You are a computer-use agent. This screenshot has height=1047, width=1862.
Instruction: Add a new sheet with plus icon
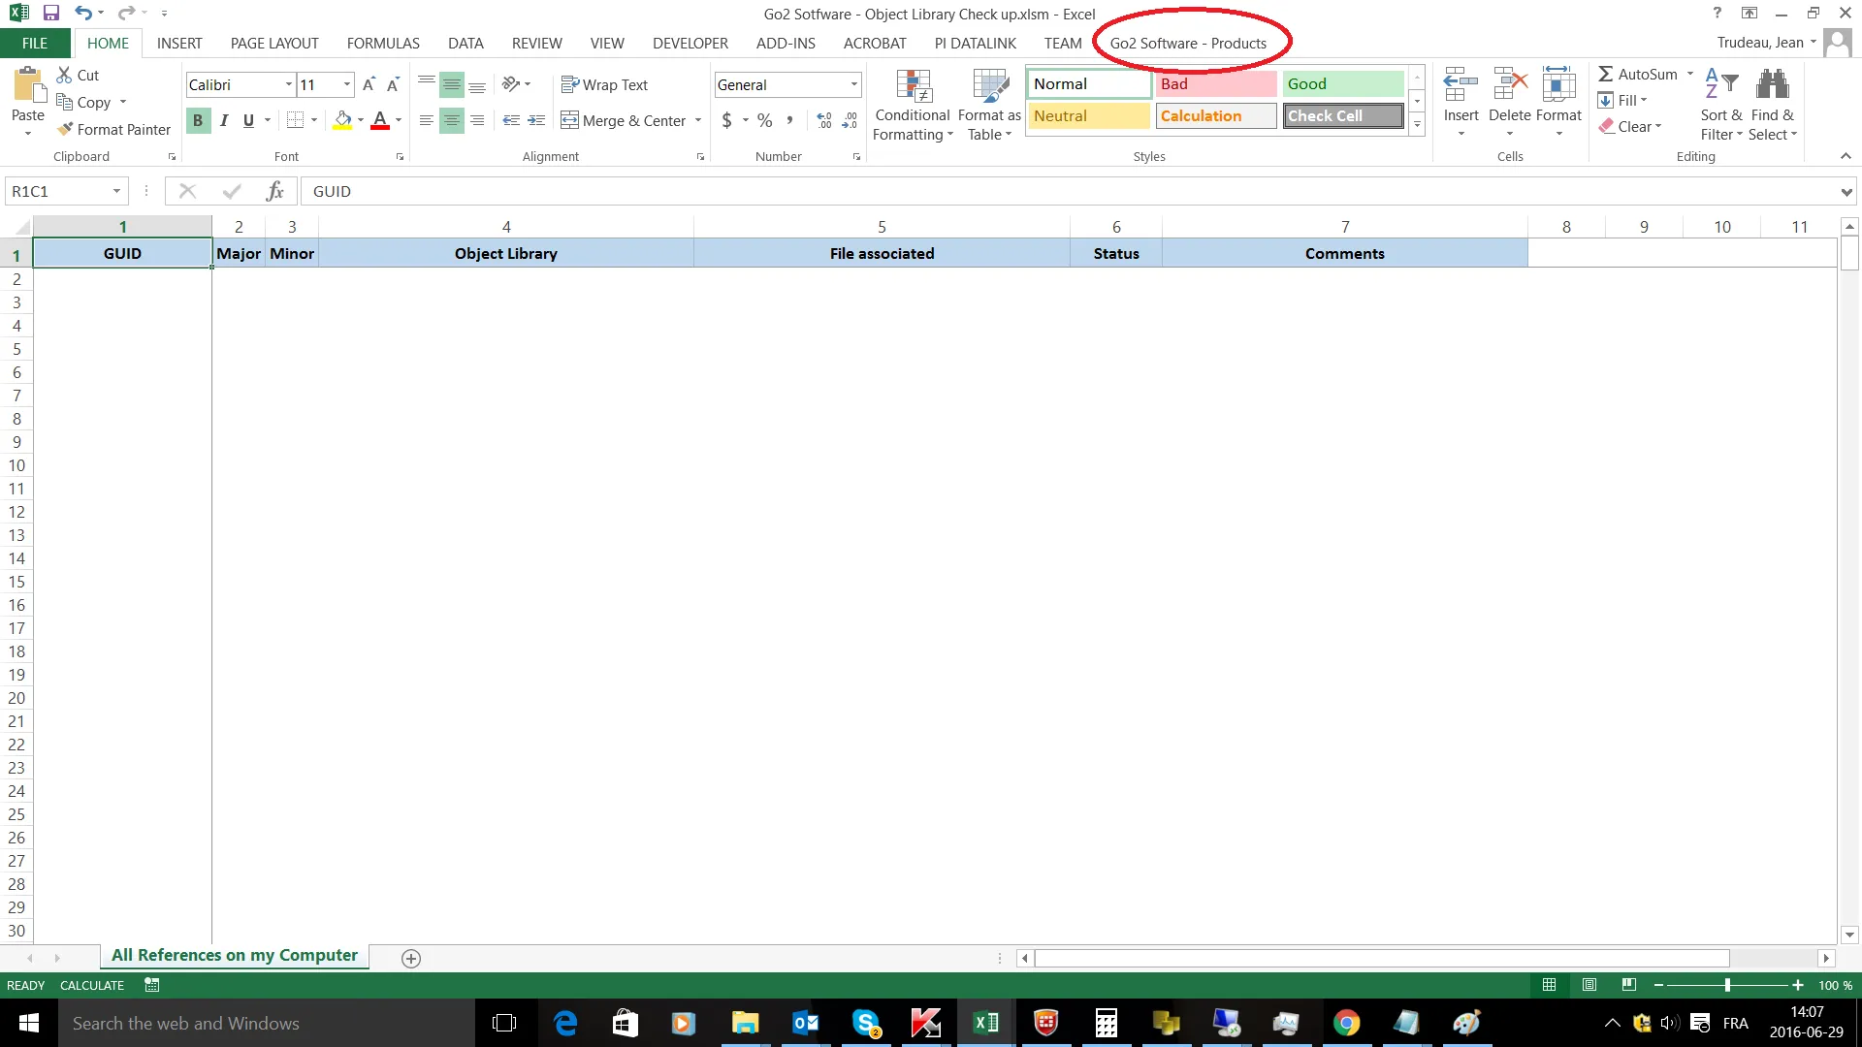[x=411, y=959]
